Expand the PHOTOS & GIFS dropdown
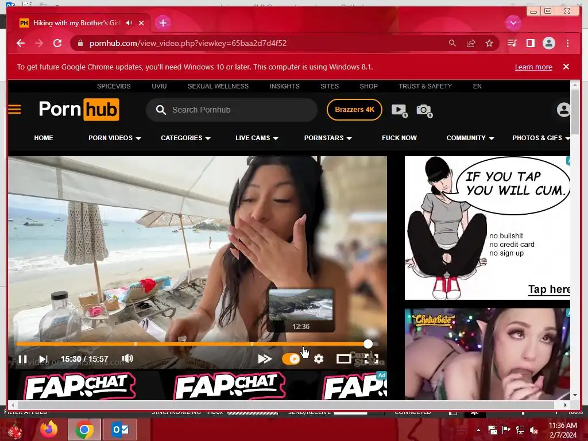The image size is (588, 441). pos(541,138)
